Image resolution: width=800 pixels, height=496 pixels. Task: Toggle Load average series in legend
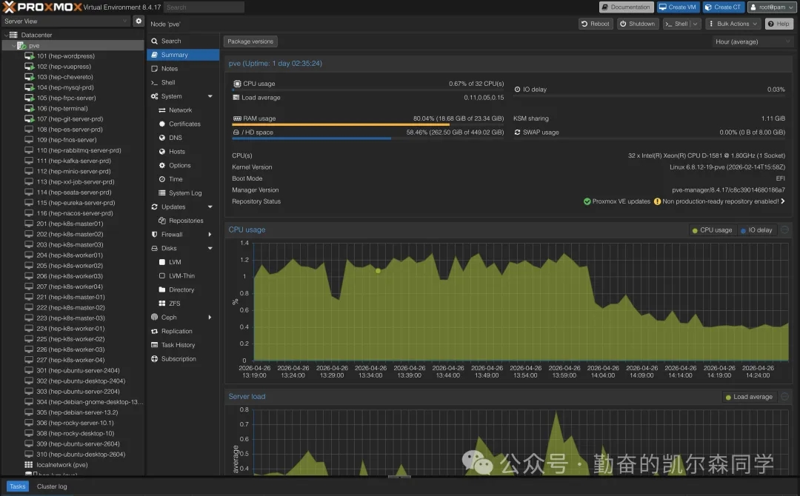click(x=749, y=397)
